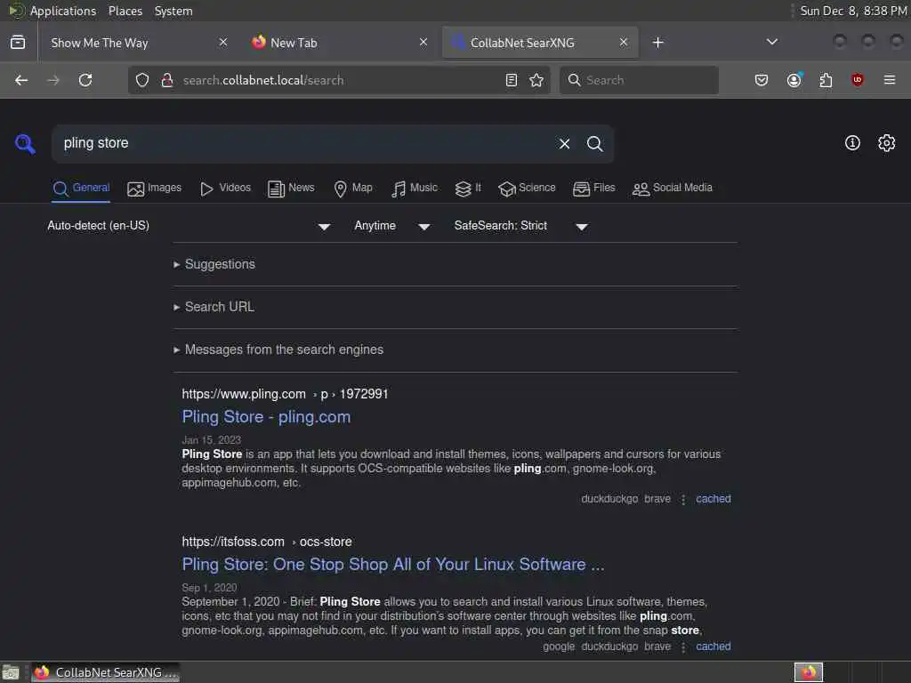This screenshot has height=683, width=911.
Task: Open the extensions puzzle icon
Action: tap(826, 80)
